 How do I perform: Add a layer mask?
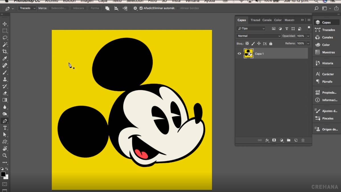(274, 140)
